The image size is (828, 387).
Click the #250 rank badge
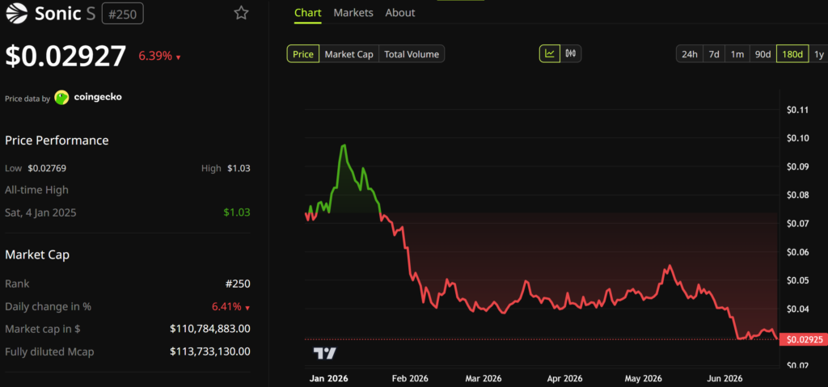pos(122,13)
